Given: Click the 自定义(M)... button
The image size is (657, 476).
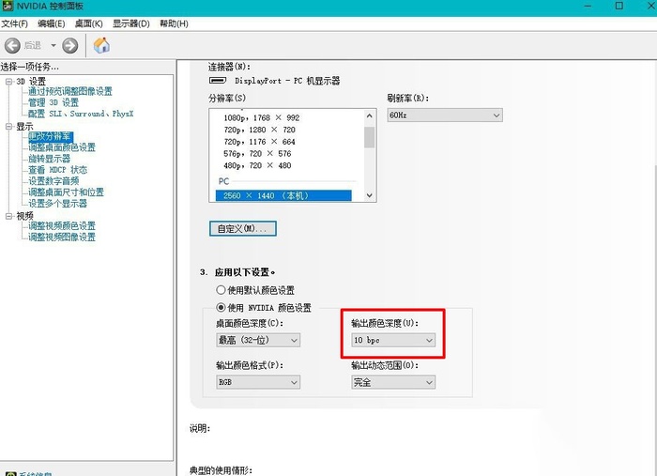Looking at the screenshot, I should tap(242, 228).
